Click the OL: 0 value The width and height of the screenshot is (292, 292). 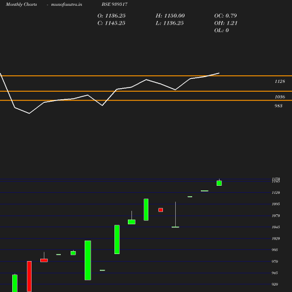(221, 30)
